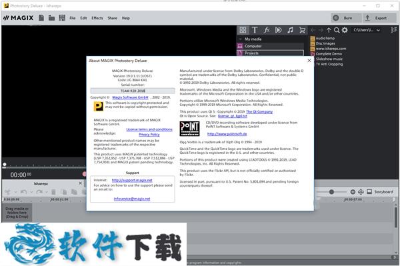Click the save project disk icon
This screenshot has width=400, height=266.
(x=62, y=18)
